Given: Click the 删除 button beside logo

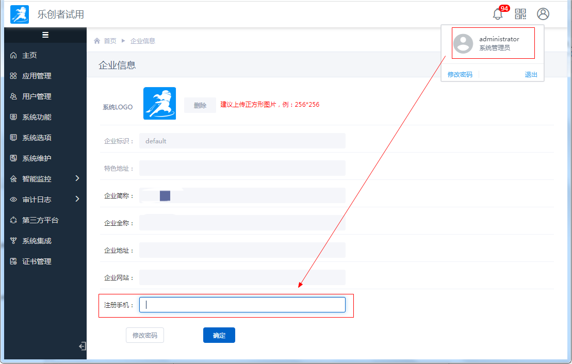Looking at the screenshot, I should click(200, 105).
